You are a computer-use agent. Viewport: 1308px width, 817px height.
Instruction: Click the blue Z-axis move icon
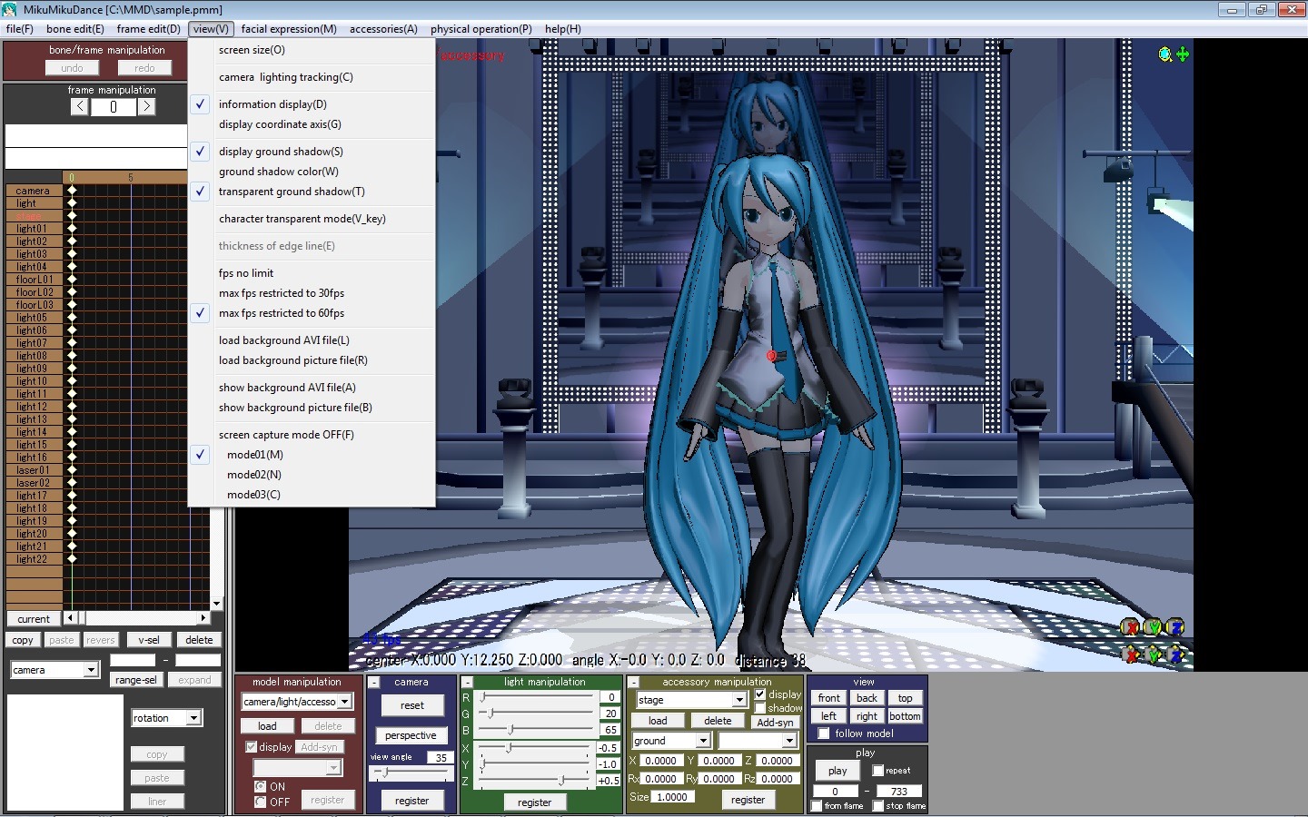(x=1175, y=654)
